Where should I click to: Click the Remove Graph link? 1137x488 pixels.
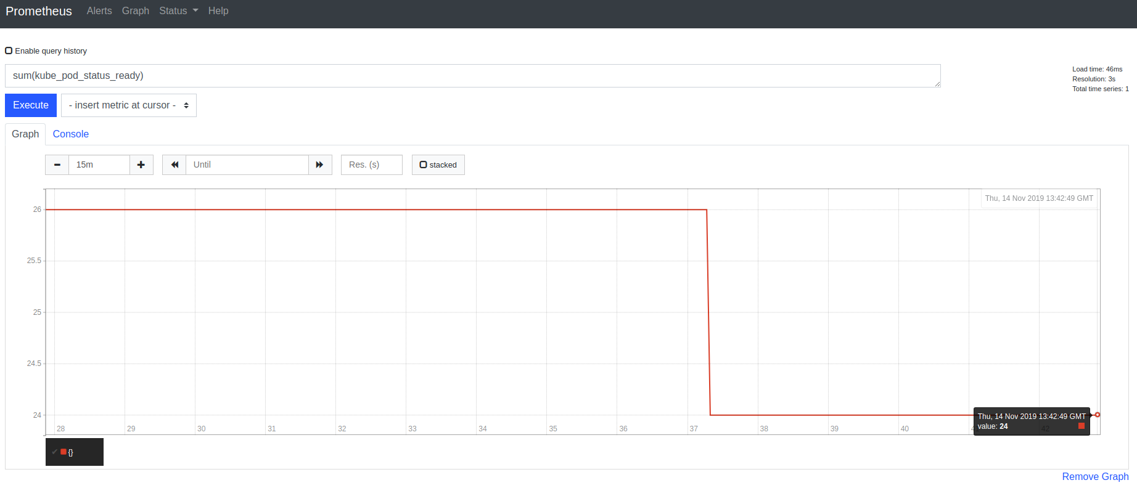1095,476
